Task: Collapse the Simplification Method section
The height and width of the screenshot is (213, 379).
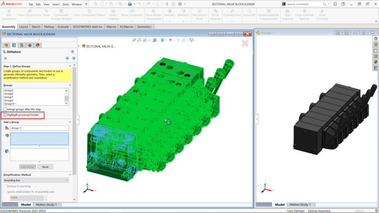Action: (x=70, y=175)
